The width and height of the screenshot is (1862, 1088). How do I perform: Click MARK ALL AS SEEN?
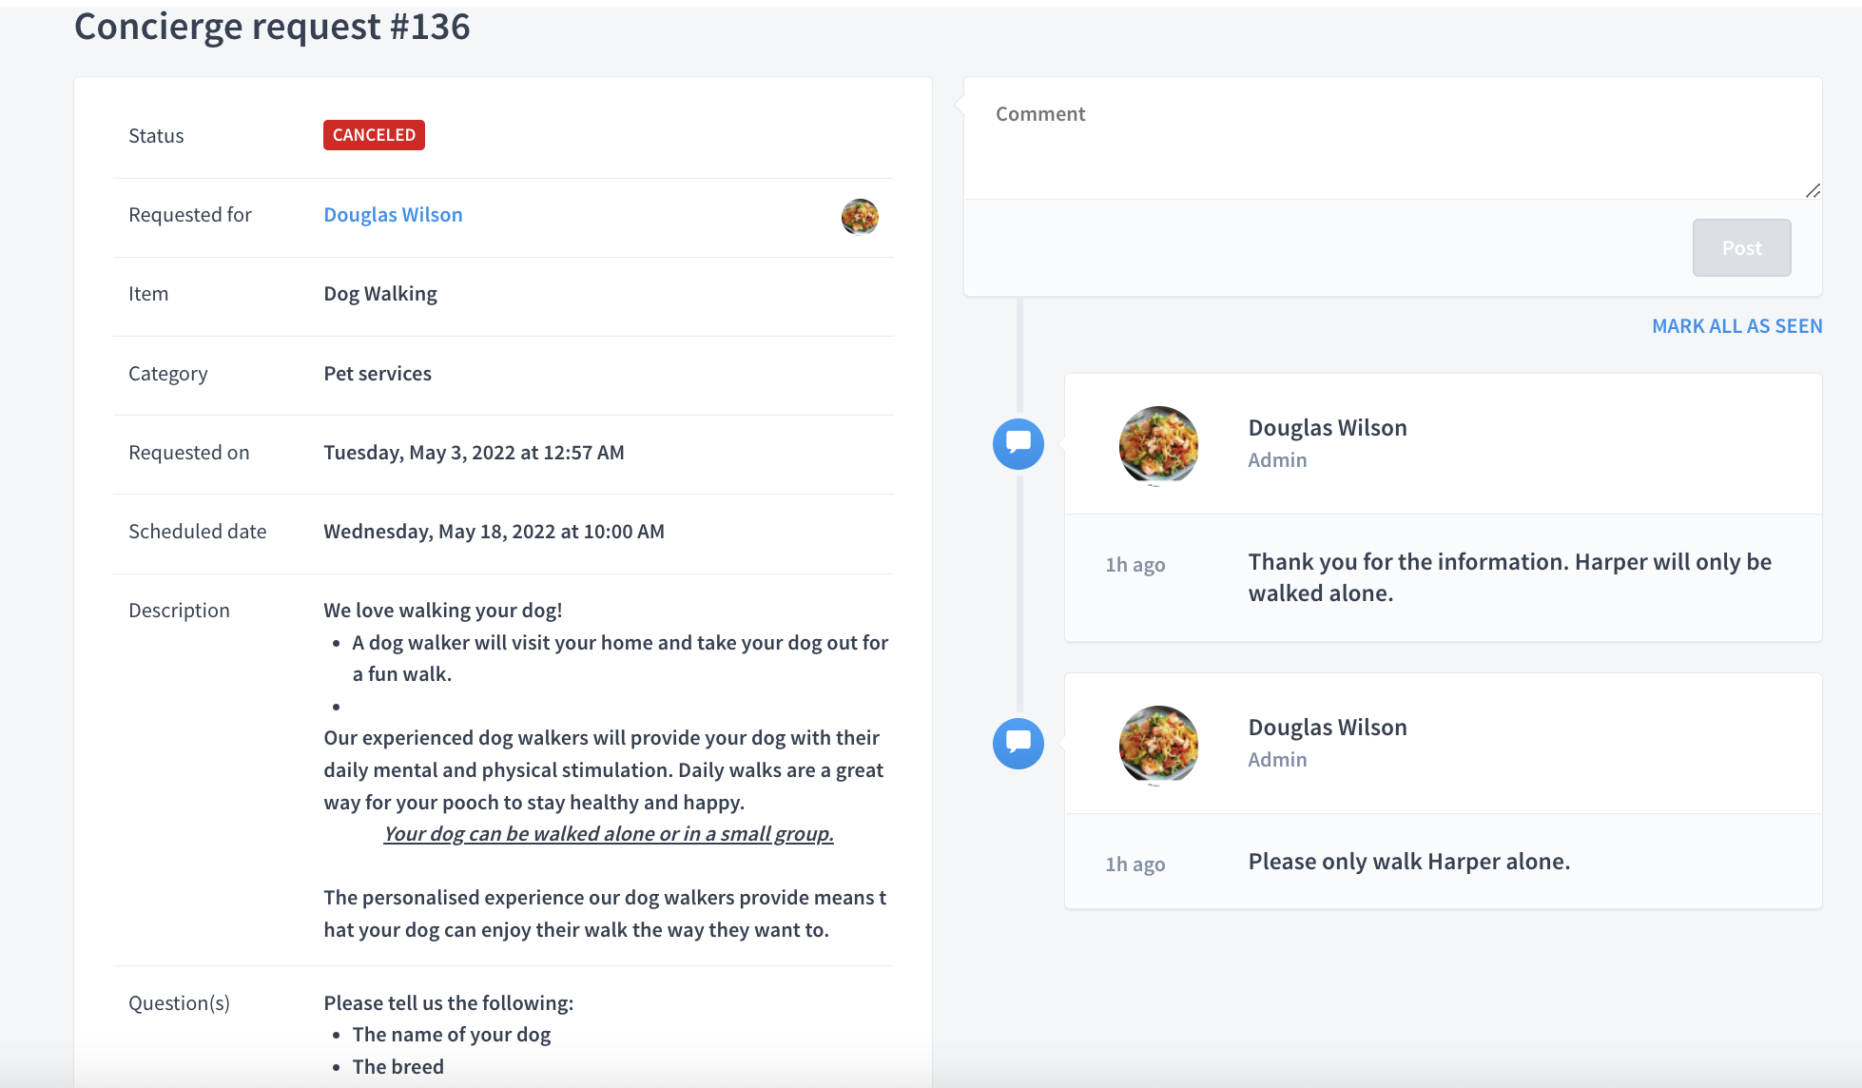tap(1736, 326)
